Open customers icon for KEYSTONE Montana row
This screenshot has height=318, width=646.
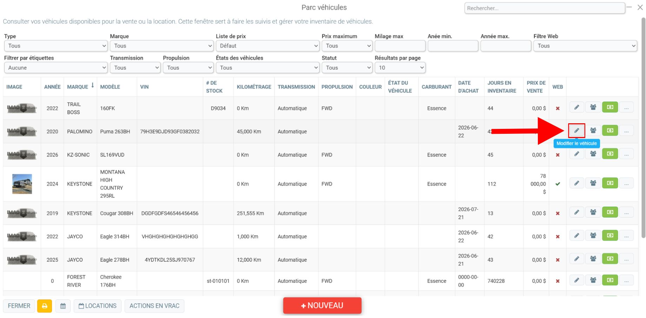(x=593, y=183)
